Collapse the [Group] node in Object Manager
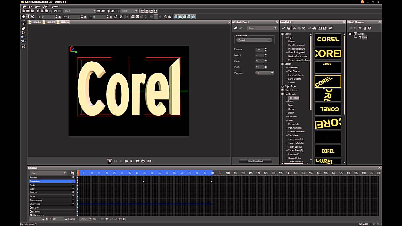The width and height of the screenshot is (402, 226). point(350,34)
